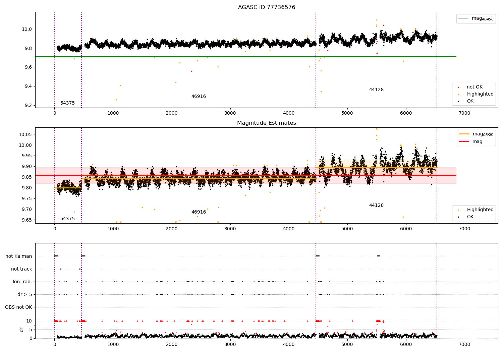The width and height of the screenshot is (503, 352).
Task: Click the red mag line in middle plot
Action: 246,175
